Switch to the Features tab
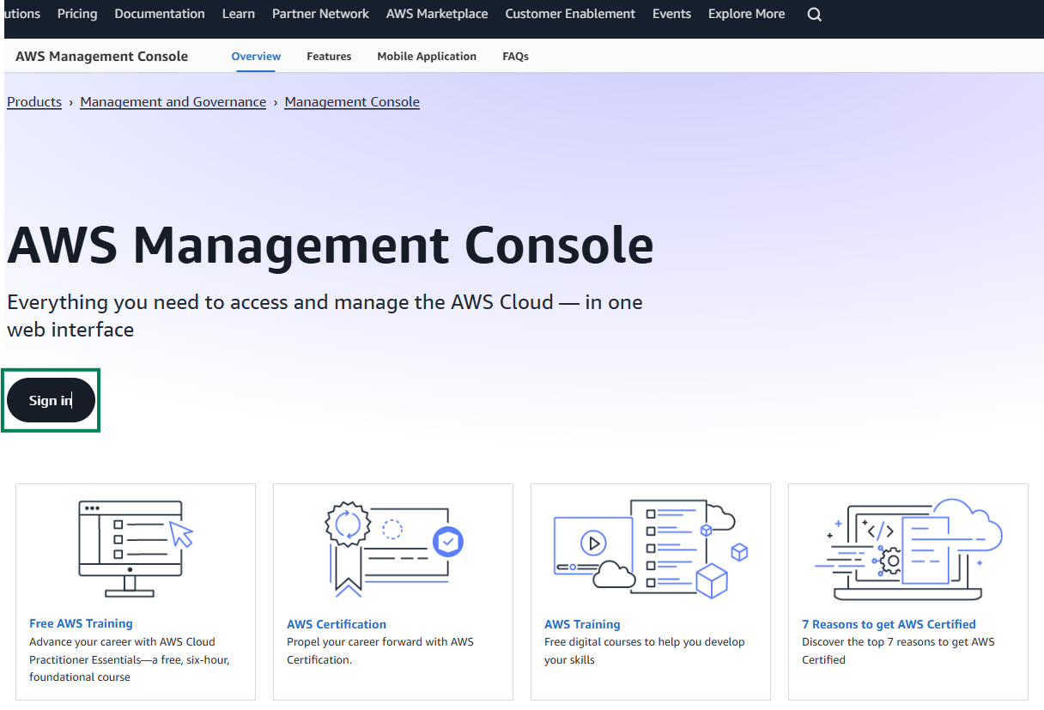1044x710 pixels. [x=329, y=56]
